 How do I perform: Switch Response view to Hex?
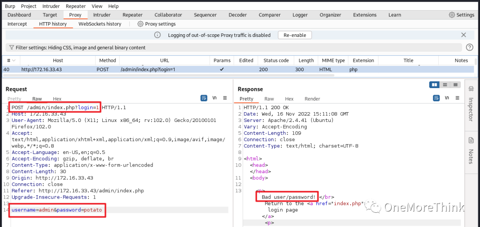[x=289, y=99]
